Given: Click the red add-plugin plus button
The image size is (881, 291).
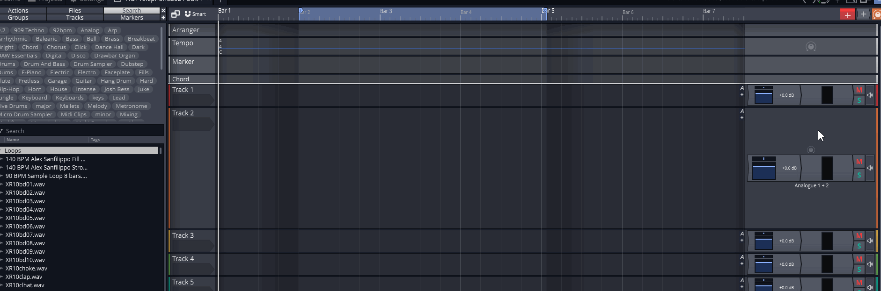Looking at the screenshot, I should click(847, 14).
